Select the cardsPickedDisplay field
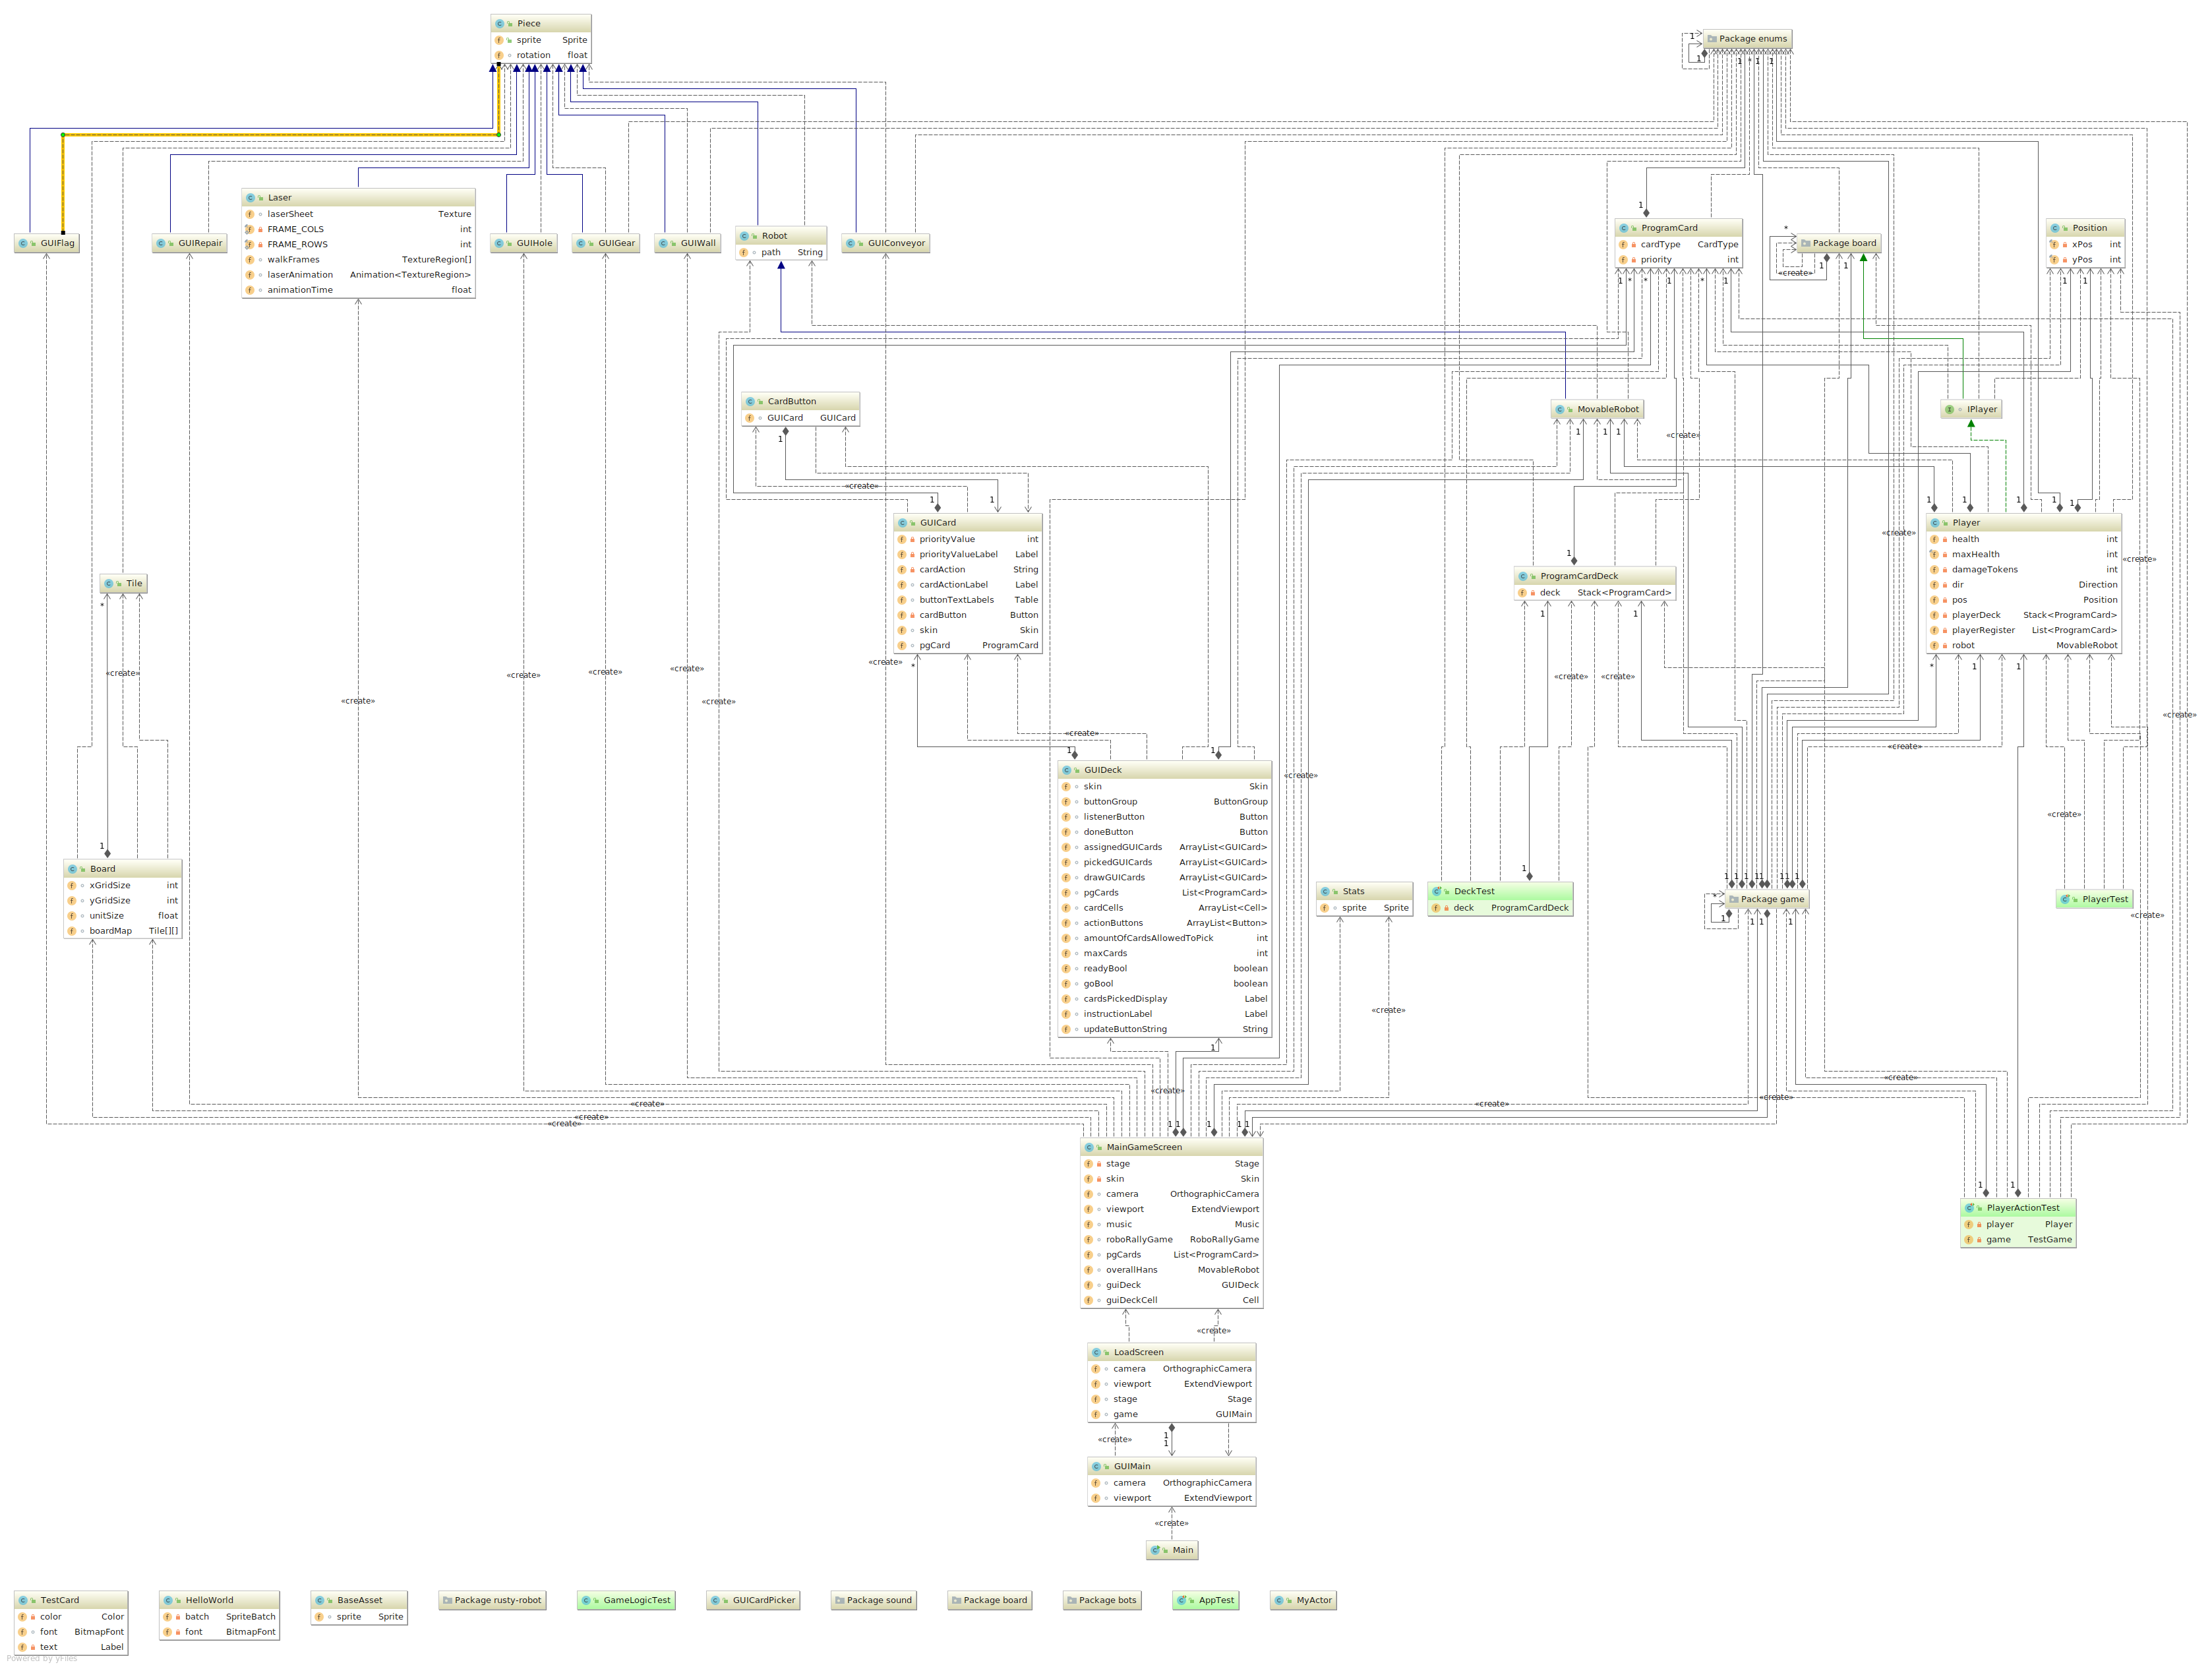This screenshot has width=2212, height=1669. [1165, 999]
